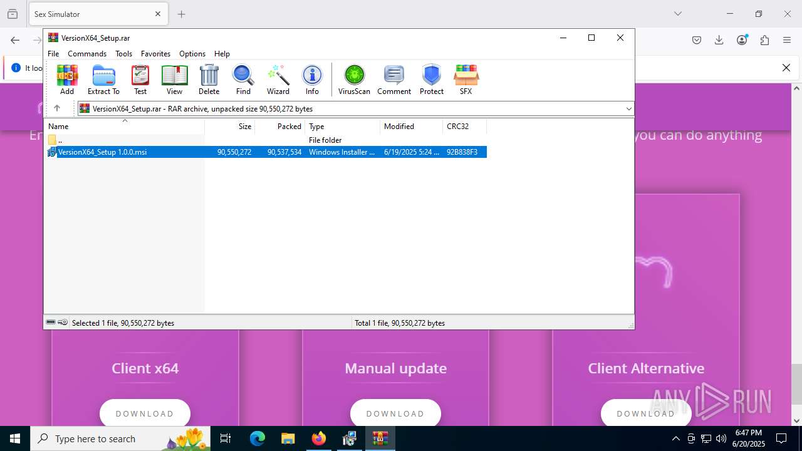This screenshot has height=451, width=802.
Task: Switch to WinRAR on the taskbar
Action: tap(380, 438)
